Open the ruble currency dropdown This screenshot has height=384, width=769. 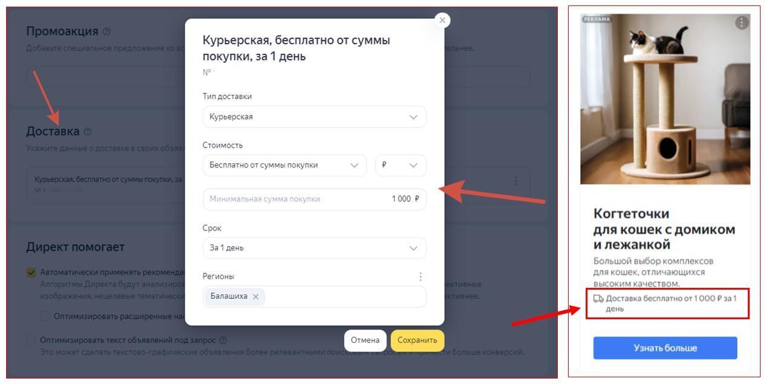(401, 165)
